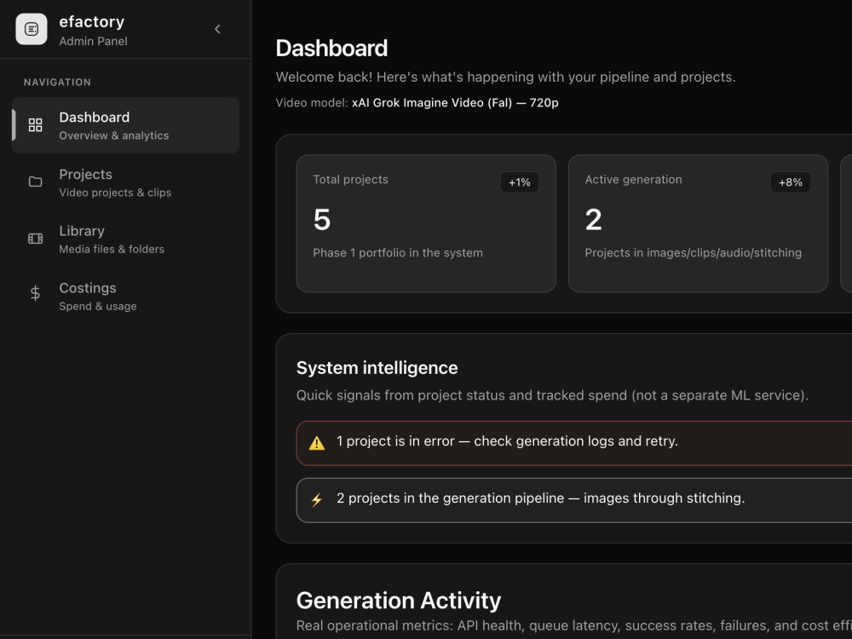Open the generation pipeline alert

point(573,500)
